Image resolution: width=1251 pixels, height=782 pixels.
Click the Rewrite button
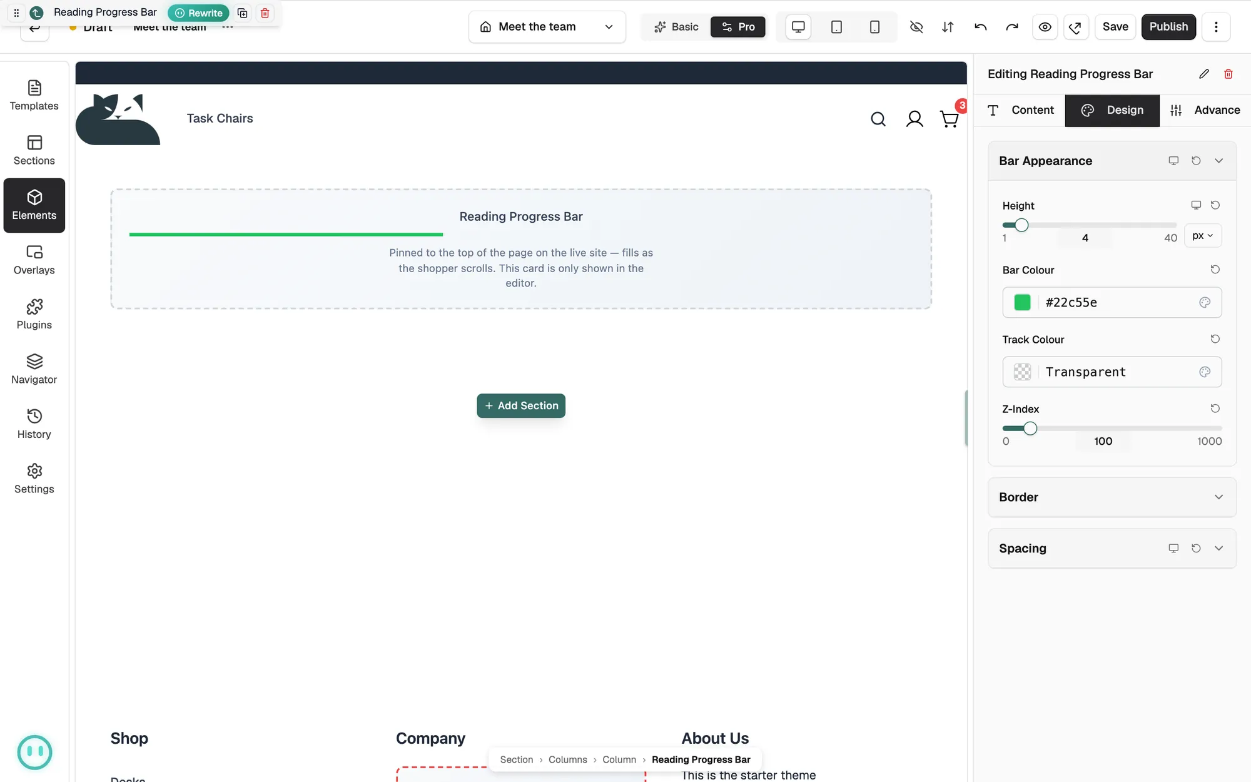[x=198, y=13]
